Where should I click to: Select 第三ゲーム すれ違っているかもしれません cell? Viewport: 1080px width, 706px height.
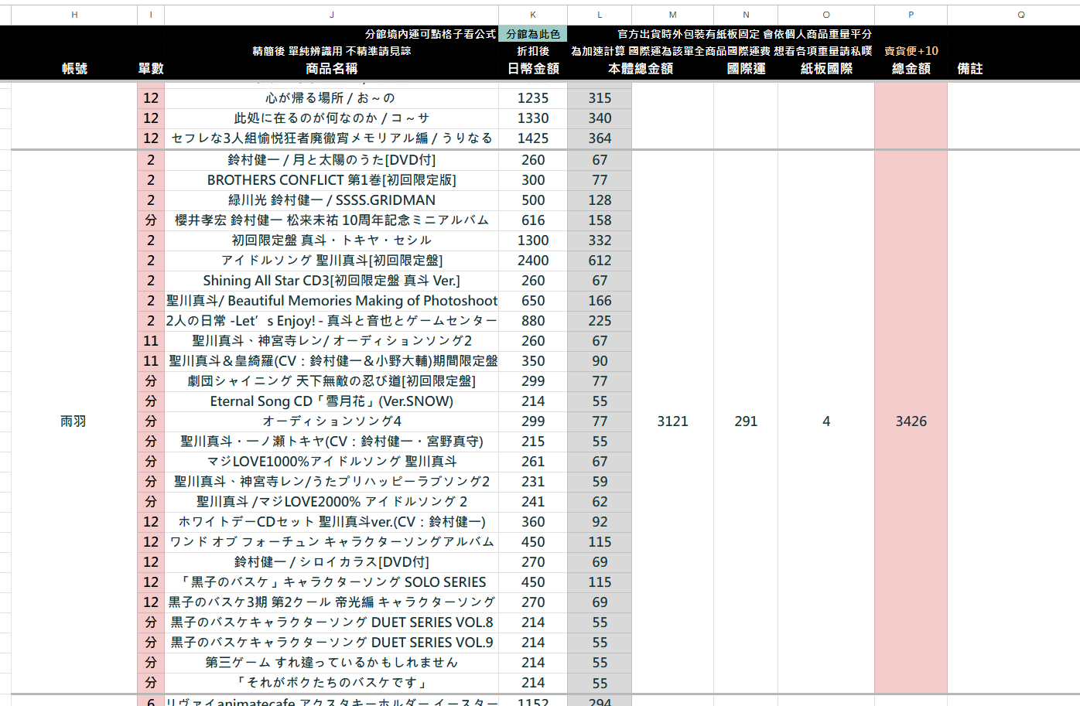pyautogui.click(x=332, y=663)
